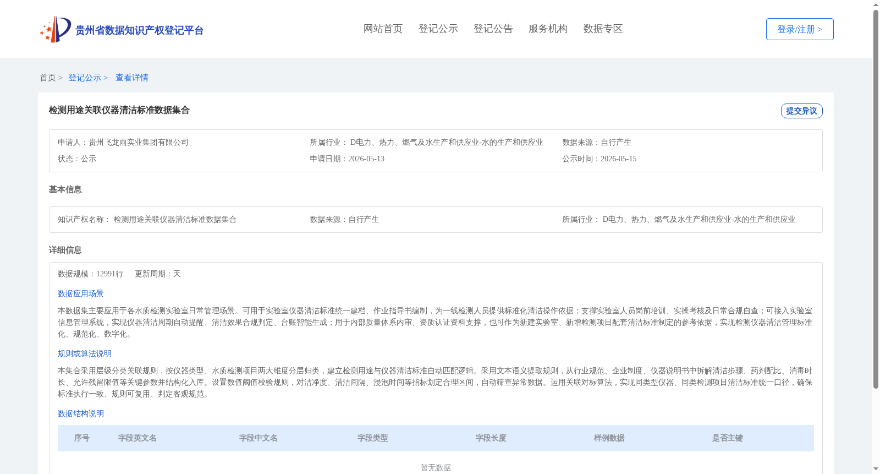Click 数据规模:12991行 text

91,274
